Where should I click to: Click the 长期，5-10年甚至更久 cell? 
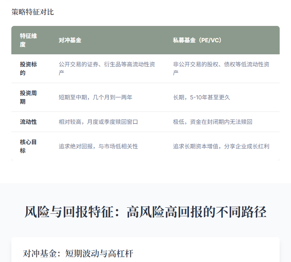[201, 97]
